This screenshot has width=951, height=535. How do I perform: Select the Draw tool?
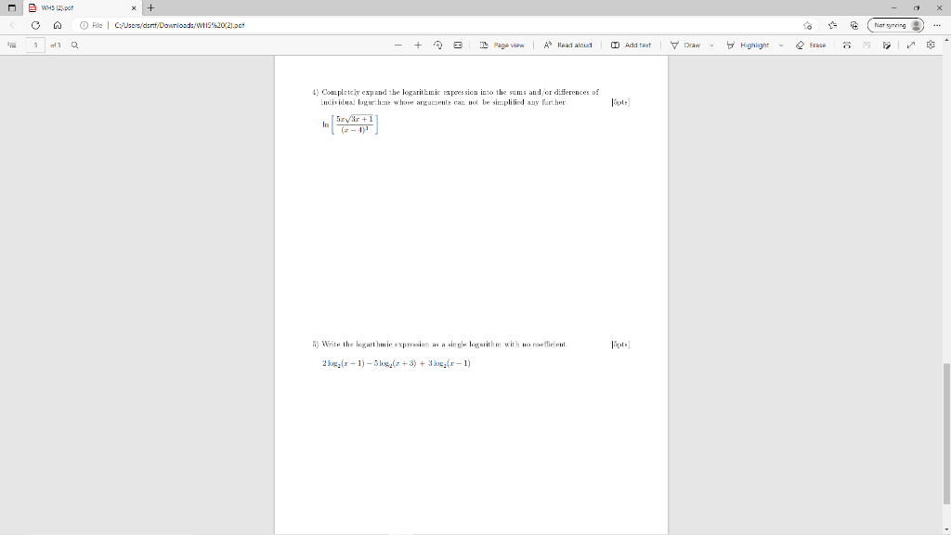pos(685,45)
